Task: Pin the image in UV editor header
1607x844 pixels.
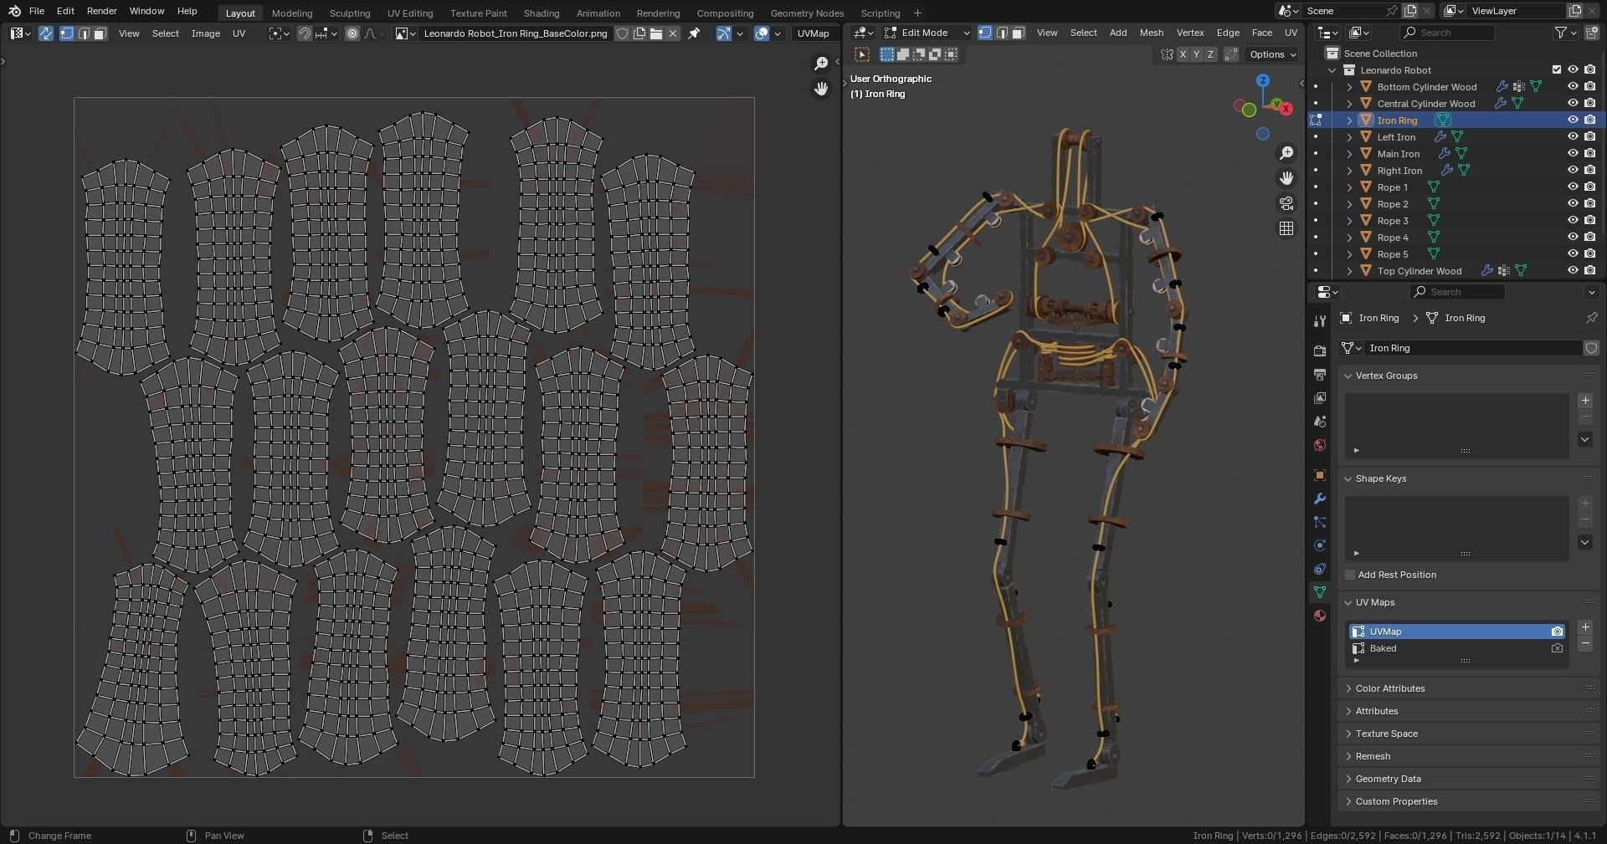Action: click(694, 33)
